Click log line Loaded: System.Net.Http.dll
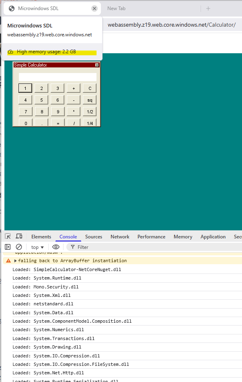This screenshot has width=242, height=382. (48, 373)
